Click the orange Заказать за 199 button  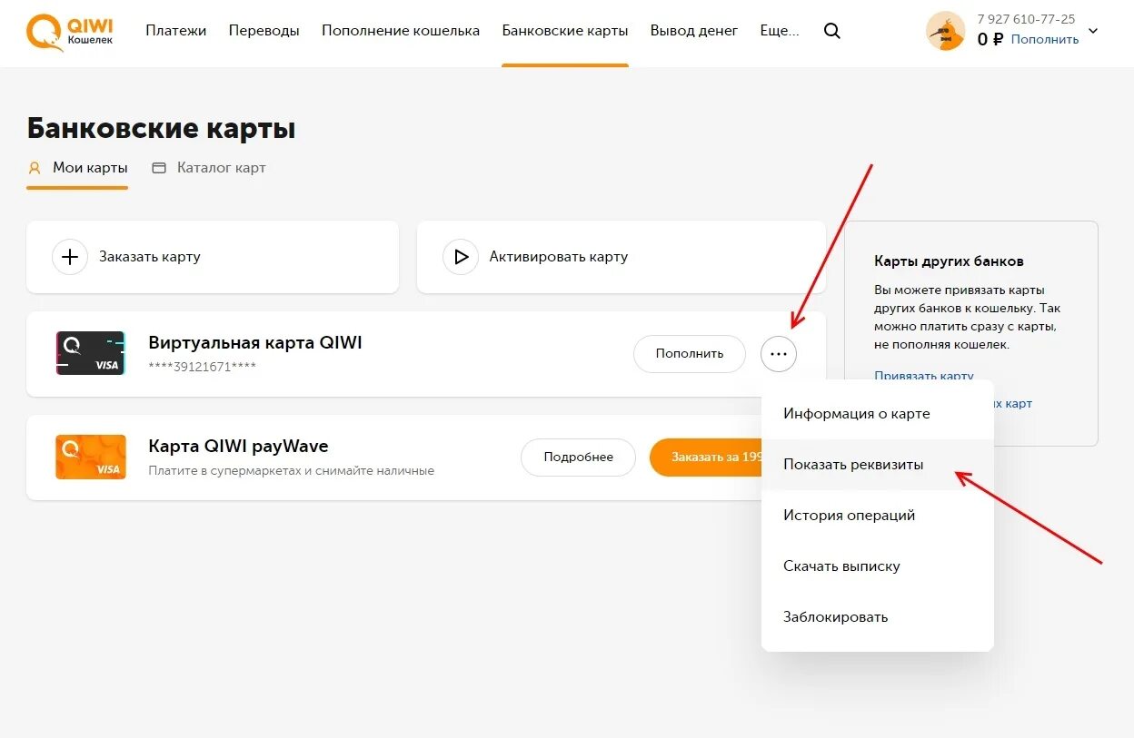click(706, 458)
